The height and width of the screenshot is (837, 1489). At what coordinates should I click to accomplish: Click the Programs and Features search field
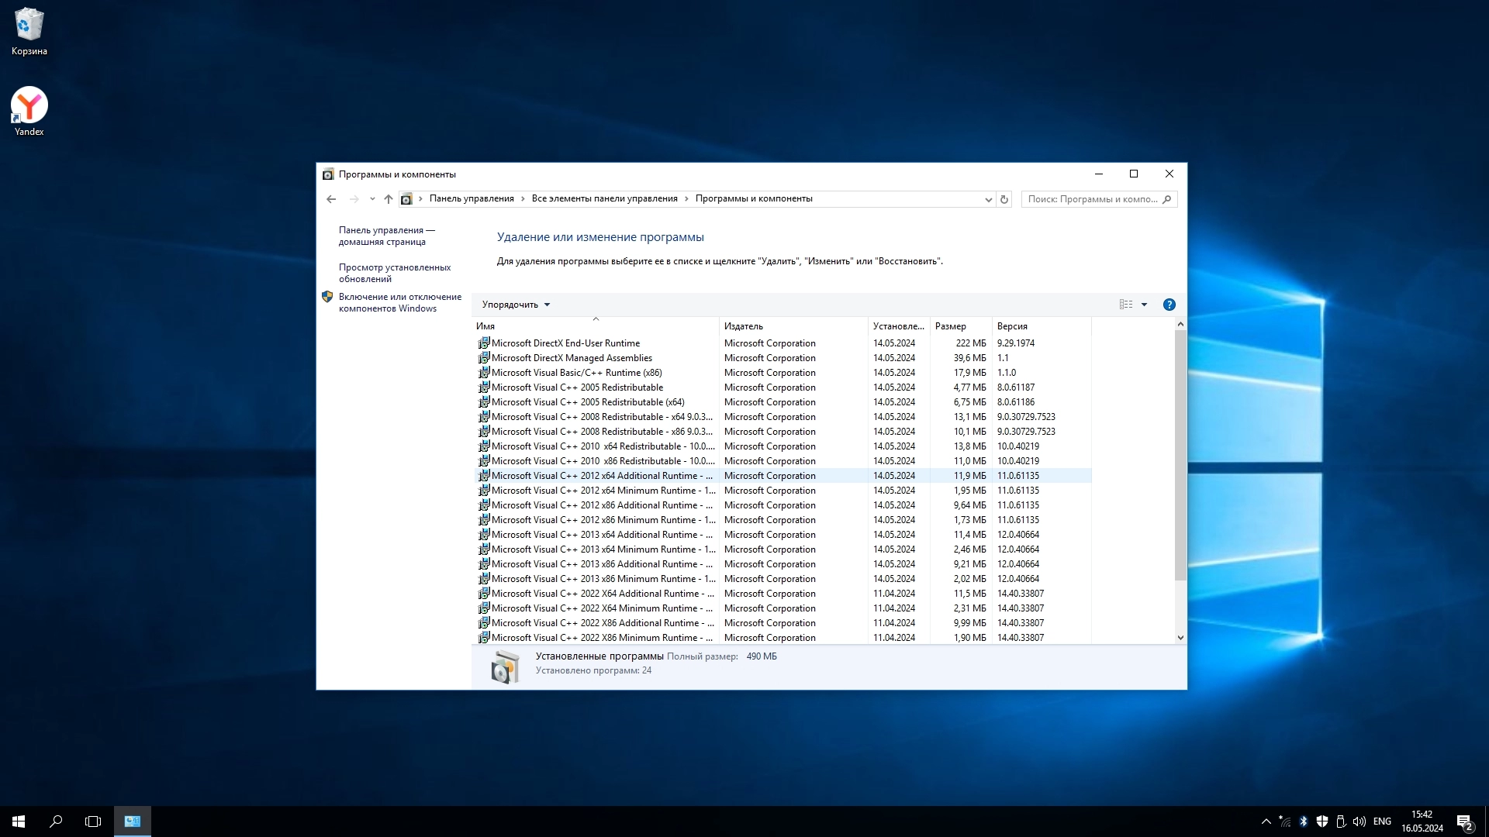1092,199
